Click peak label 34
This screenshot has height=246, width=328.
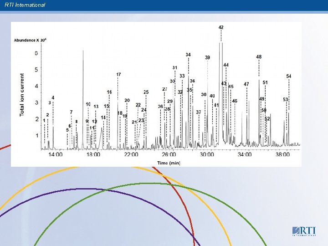tap(188, 55)
